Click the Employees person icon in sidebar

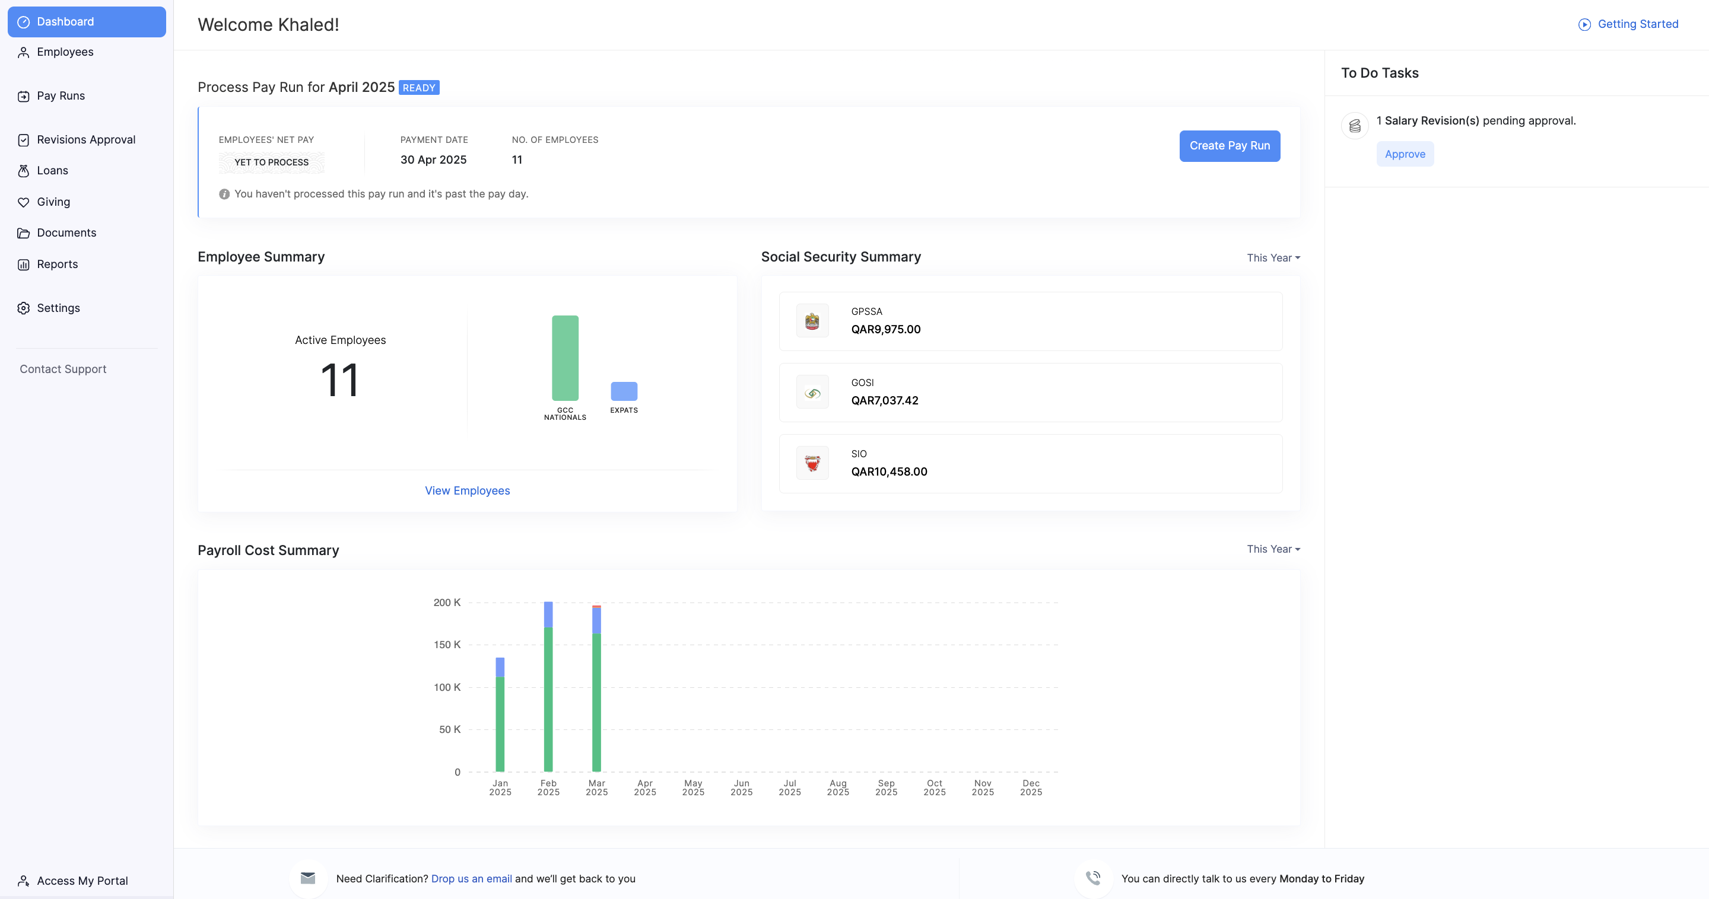[x=23, y=52]
